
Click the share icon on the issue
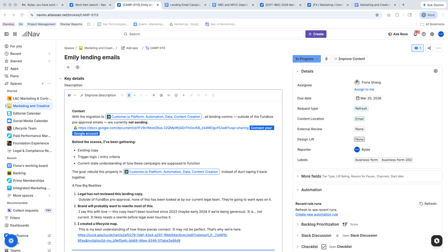[429, 48]
